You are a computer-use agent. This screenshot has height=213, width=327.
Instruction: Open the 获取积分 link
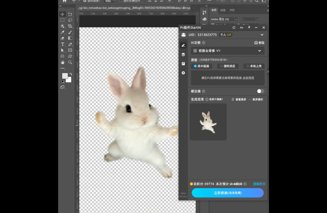pyautogui.click(x=259, y=184)
